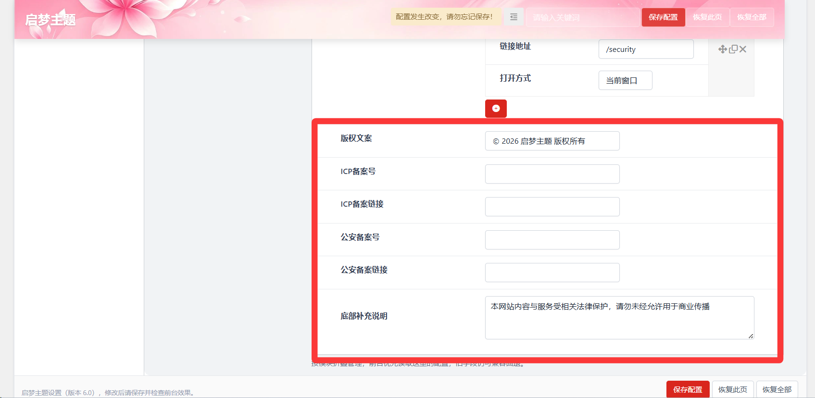
Task: Click 恢复此页 in the top header
Action: [x=707, y=17]
